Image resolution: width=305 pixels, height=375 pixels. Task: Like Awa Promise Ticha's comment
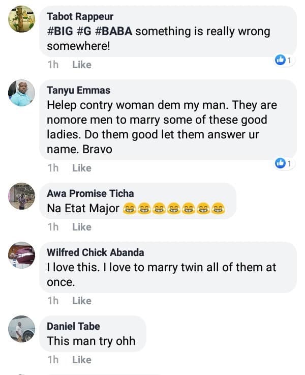tap(81, 227)
